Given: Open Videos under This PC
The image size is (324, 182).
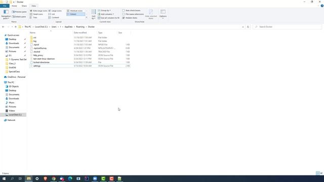Looking at the screenshot, I should point(12,111).
